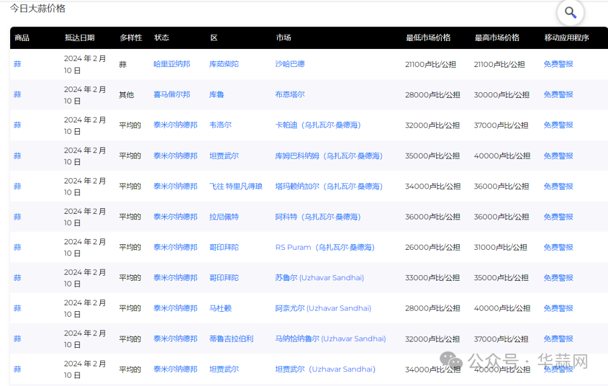The image size is (608, 386).
Task: Open the 拉尼佩特 district link
Action: [x=223, y=217]
